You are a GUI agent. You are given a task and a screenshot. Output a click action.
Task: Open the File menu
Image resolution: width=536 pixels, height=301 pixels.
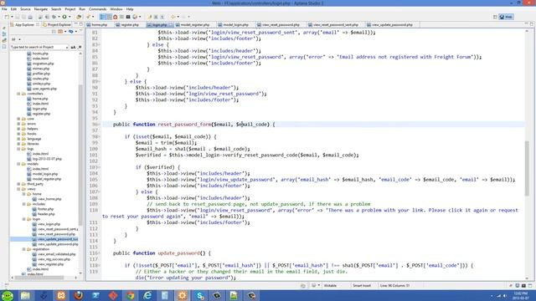pos(4,9)
